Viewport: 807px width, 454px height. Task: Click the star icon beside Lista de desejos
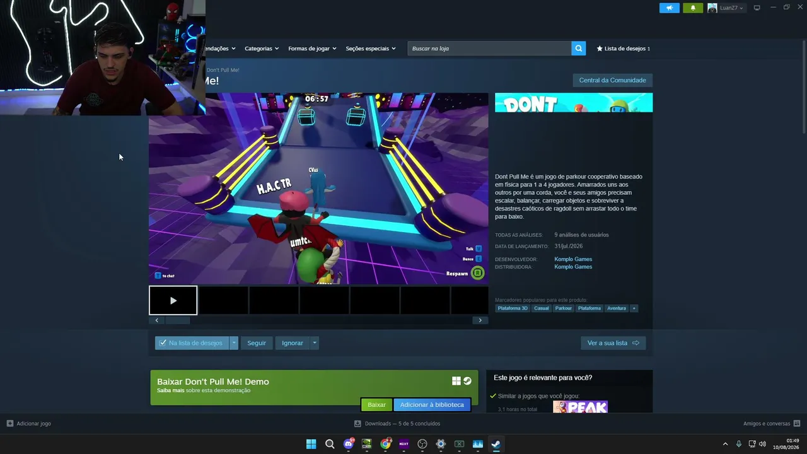pos(600,49)
